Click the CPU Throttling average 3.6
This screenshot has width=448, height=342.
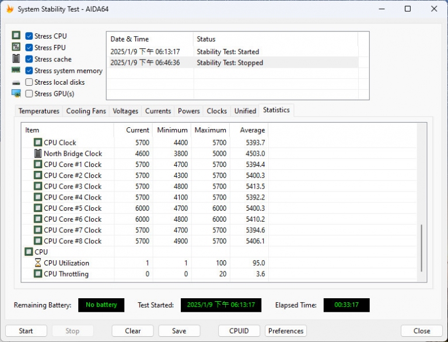(260, 274)
